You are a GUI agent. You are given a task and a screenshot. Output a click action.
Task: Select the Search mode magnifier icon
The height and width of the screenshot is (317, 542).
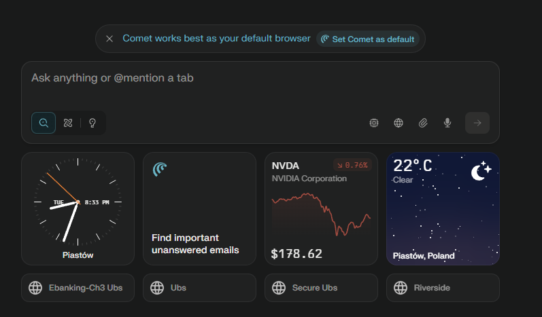[44, 123]
